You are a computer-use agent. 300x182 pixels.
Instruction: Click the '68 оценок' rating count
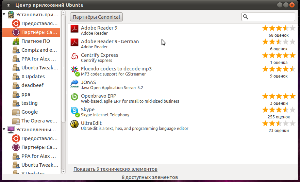pos(279,35)
